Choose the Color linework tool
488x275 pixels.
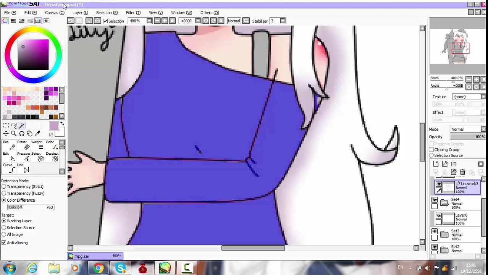51,145
